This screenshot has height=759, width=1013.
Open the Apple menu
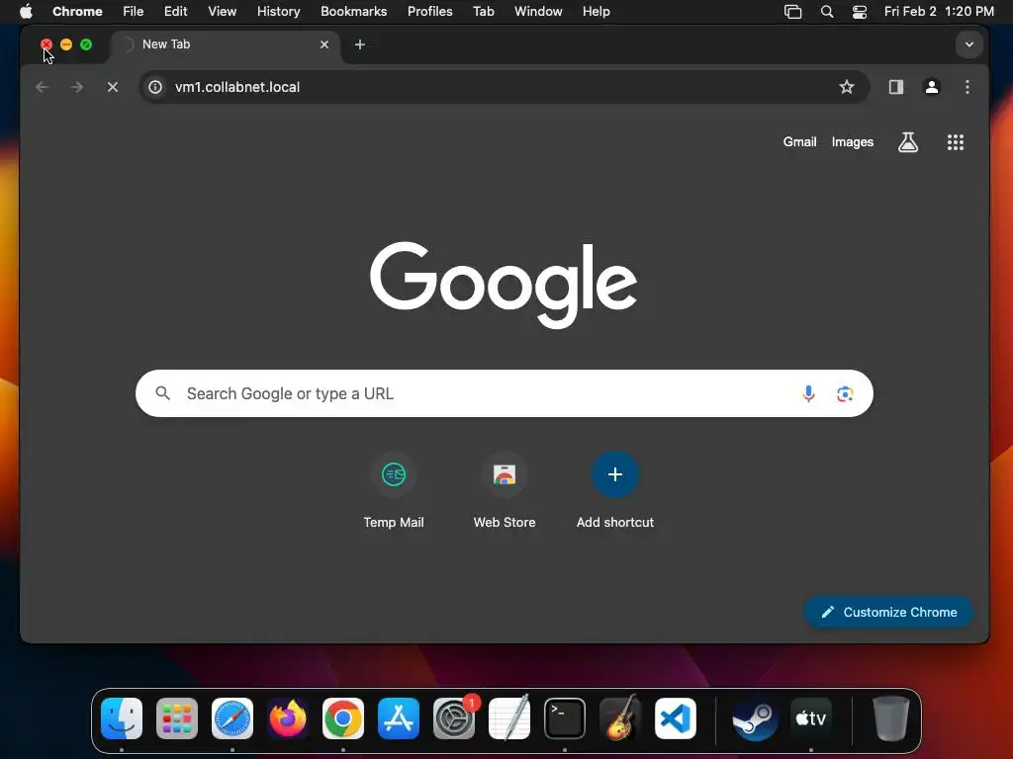26,12
